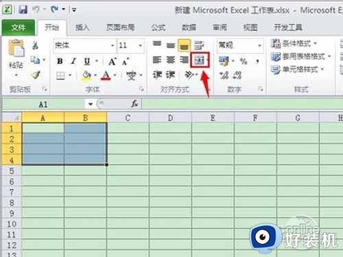The height and width of the screenshot is (257, 343).
Task: Open the 常规 number format dropdown
Action: pos(259,45)
